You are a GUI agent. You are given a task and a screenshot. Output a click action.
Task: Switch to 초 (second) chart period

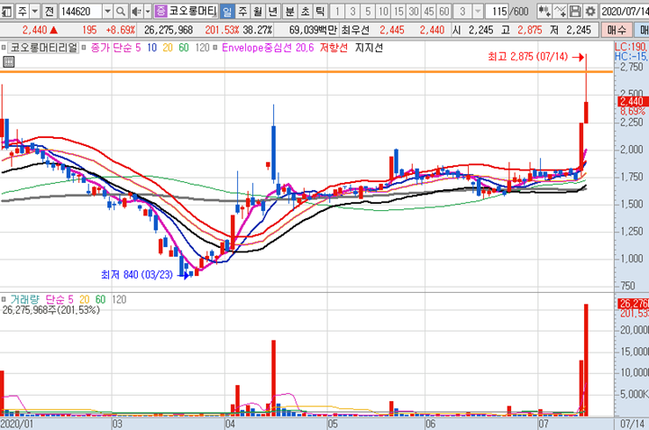pos(305,12)
